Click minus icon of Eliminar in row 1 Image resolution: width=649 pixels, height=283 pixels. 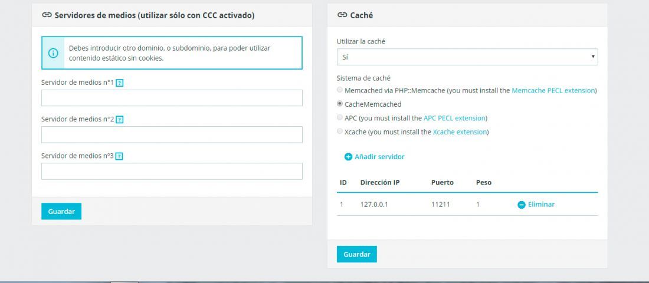[522, 205]
